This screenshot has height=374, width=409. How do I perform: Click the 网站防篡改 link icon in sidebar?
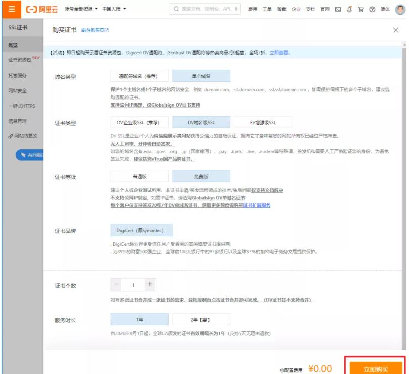point(11,136)
